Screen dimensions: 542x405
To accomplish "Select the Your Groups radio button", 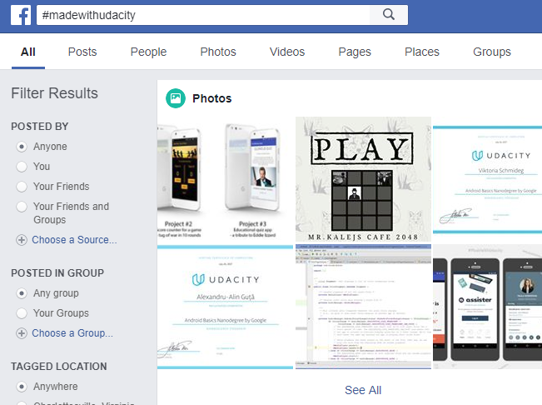I will click(22, 313).
